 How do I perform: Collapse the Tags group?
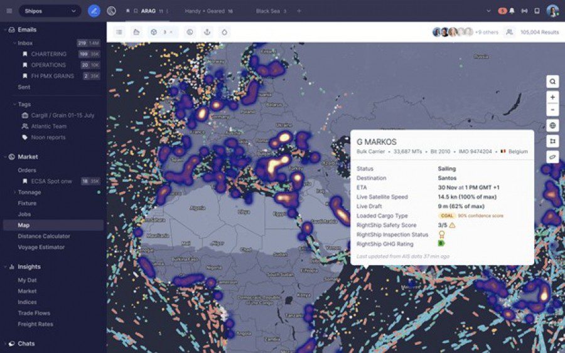(x=14, y=104)
